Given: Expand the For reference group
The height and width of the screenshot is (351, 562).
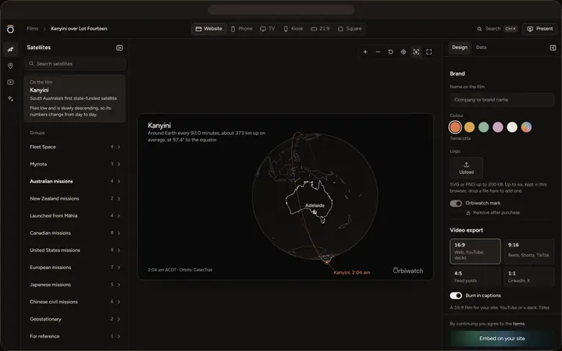Looking at the screenshot, I should click(x=75, y=336).
